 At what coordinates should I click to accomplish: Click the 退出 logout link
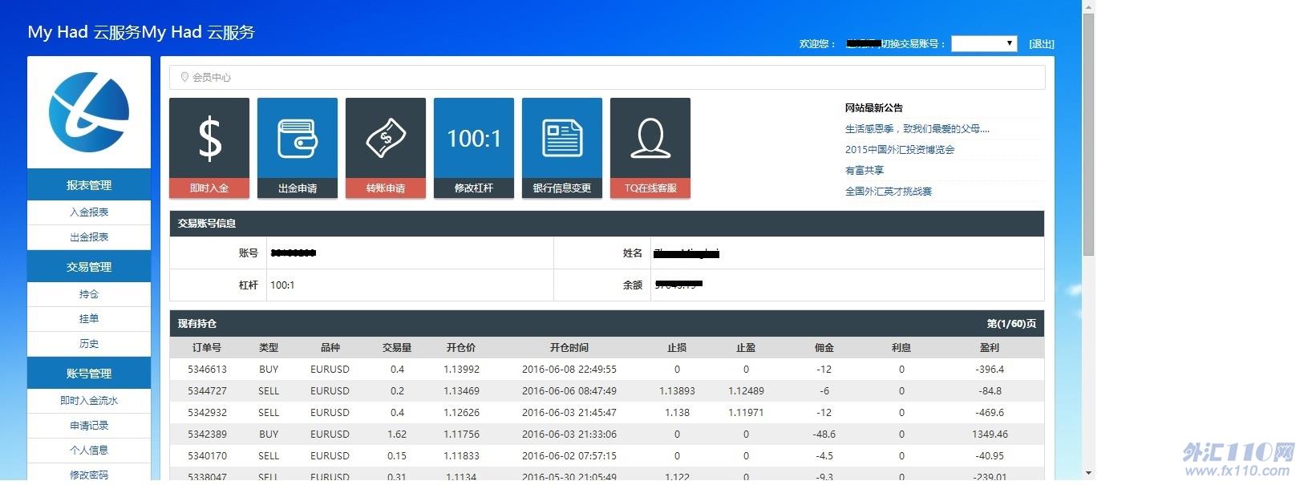tap(1042, 44)
